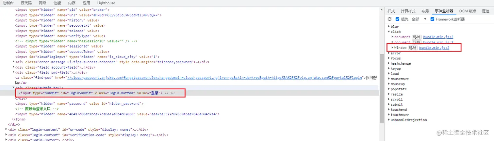Open the cloud-passport.anjuke.com forgetpassword href link

[215, 78]
